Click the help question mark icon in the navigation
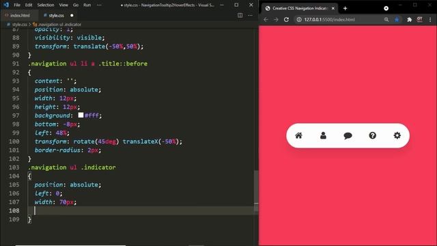Viewport: 437px width, 246px height. point(372,135)
